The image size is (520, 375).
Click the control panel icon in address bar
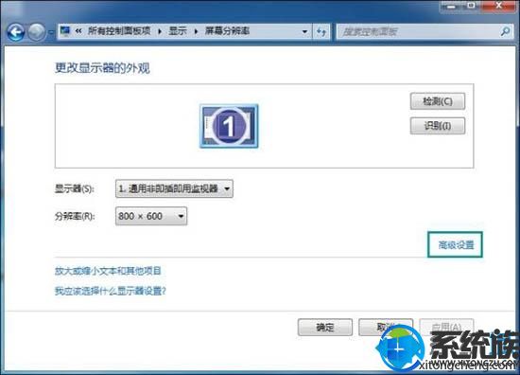click(x=65, y=31)
